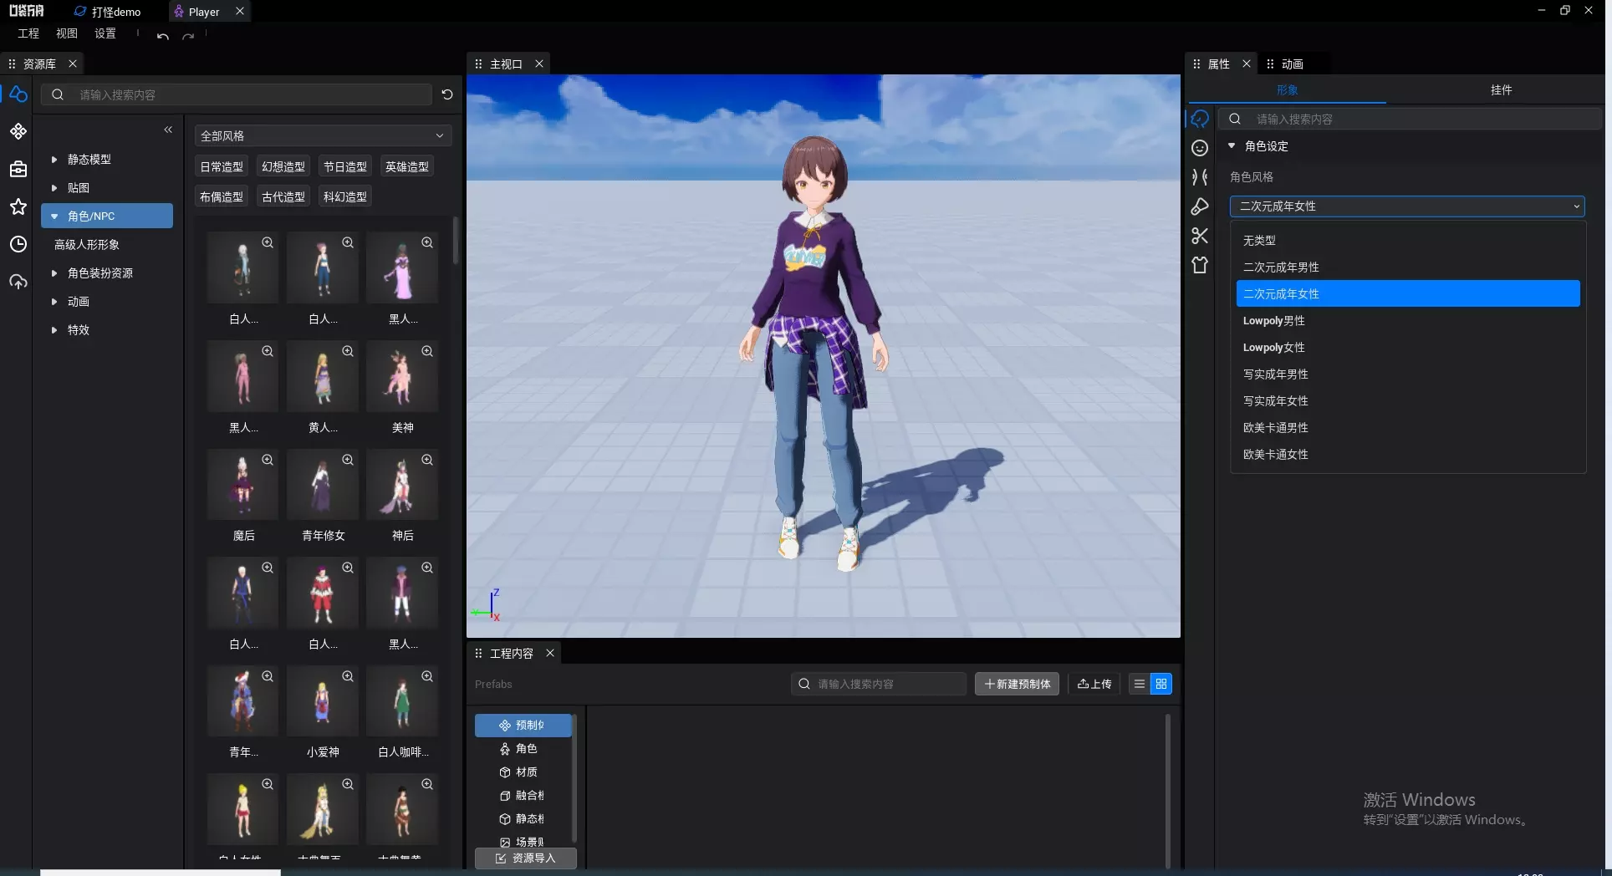Screen dimensions: 1612x876
Task: Open the components sidebar icon
Action: [x=18, y=131]
